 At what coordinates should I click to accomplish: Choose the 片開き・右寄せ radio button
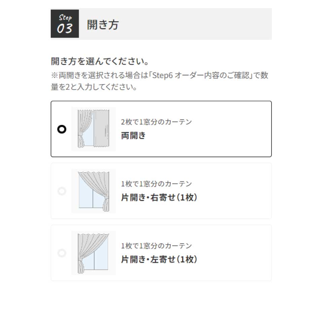pyautogui.click(x=62, y=191)
